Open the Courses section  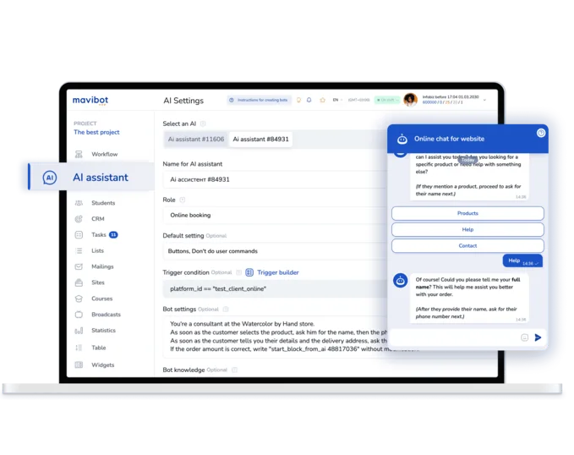click(101, 299)
